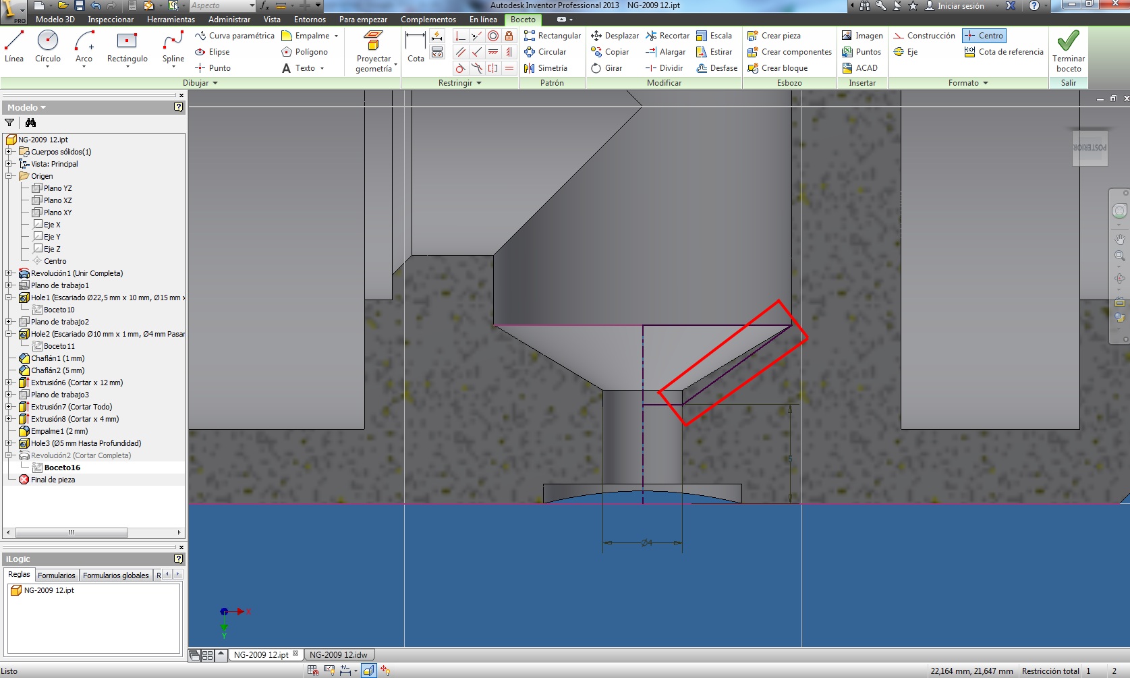1130x678 pixels.
Task: Click the Desfase offset tool
Action: [x=716, y=68]
